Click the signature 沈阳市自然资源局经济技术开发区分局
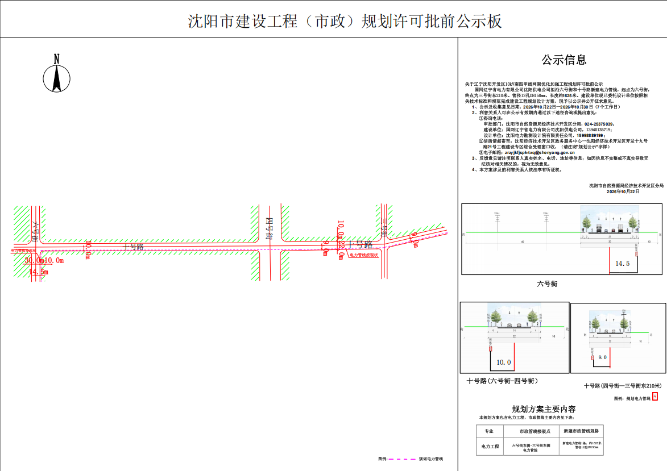667x471 pixels. point(626,186)
